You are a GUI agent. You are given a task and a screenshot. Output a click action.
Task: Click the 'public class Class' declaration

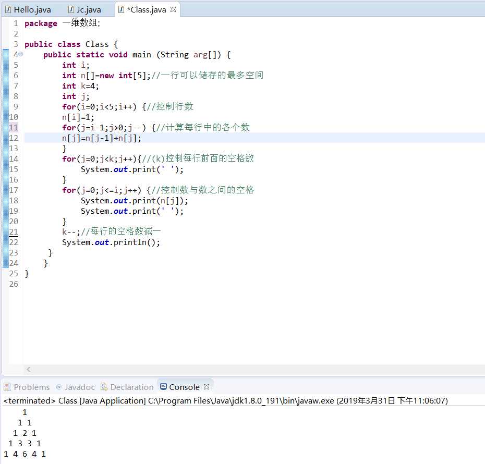[67, 44]
